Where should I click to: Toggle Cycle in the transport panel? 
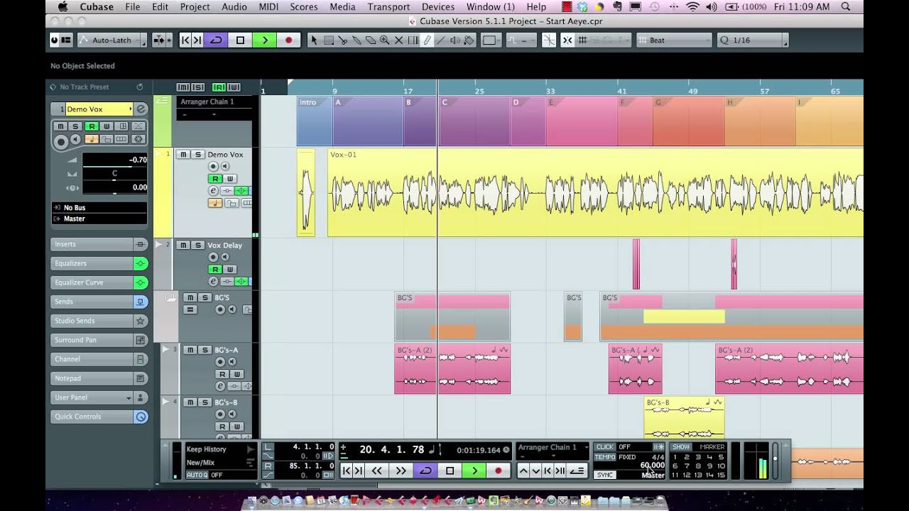point(425,471)
